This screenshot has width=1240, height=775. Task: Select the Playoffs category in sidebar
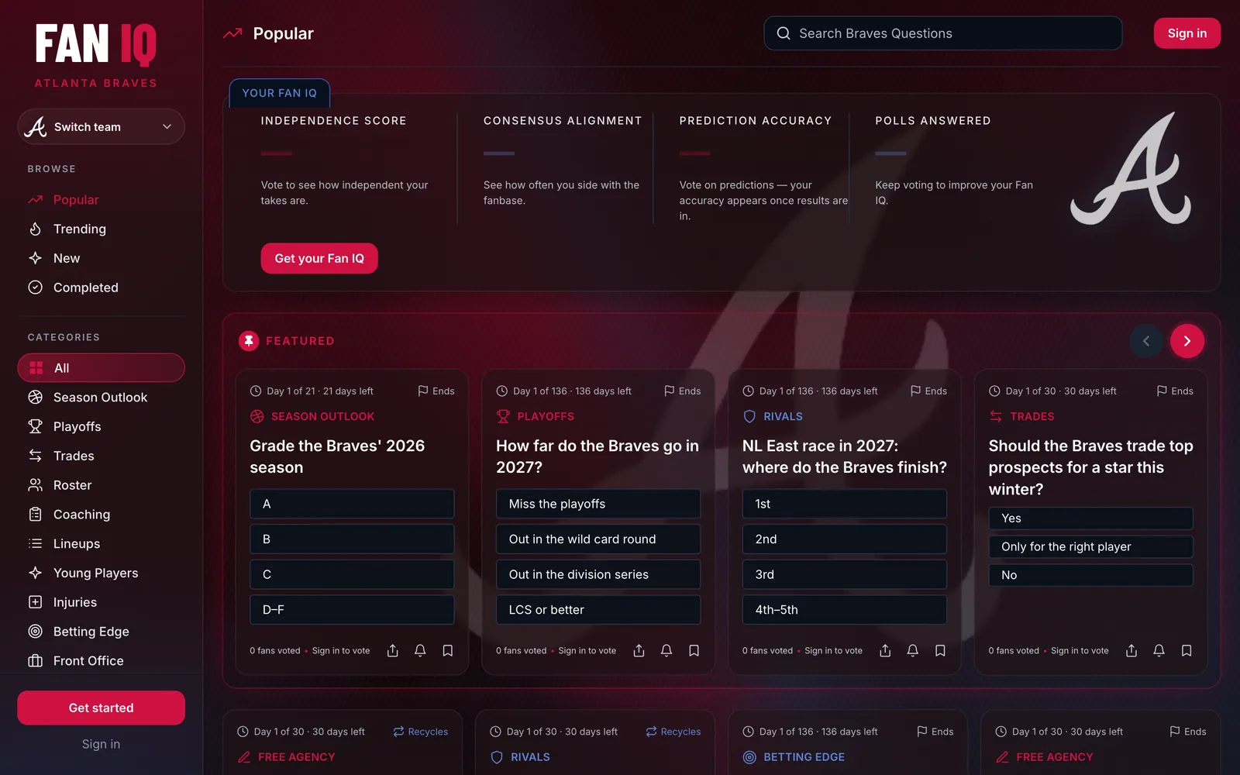click(101, 427)
